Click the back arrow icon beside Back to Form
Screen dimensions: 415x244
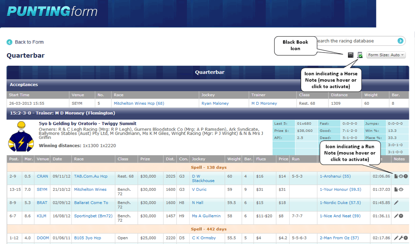pos(9,42)
